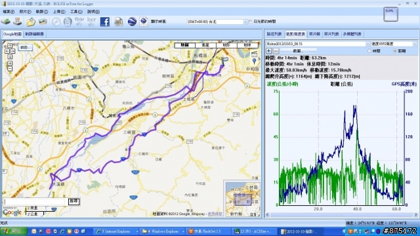Click the greyed save disk toolbar icon
Screen dimensions: 420x236
click(68, 22)
